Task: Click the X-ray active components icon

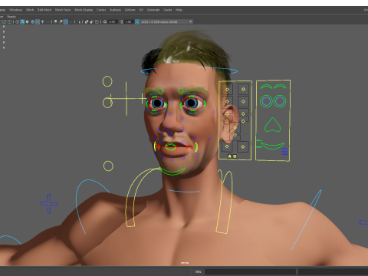Action: point(92,21)
